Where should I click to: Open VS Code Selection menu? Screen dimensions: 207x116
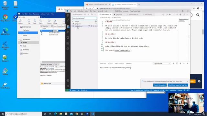[x=81, y=11]
